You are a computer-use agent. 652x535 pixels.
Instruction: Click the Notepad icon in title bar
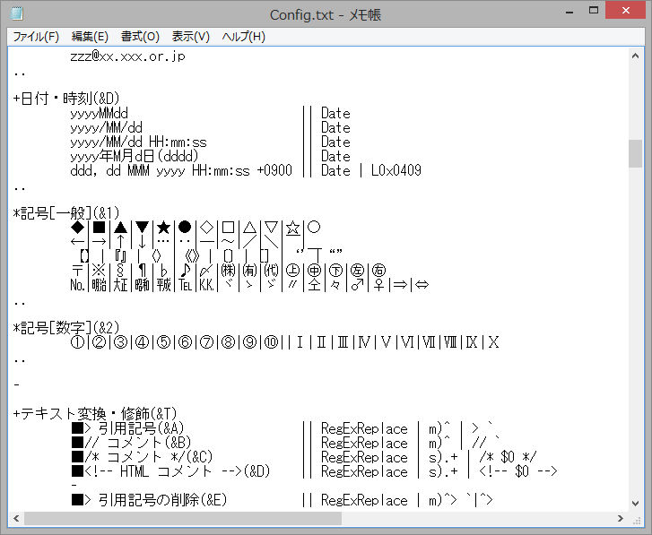click(17, 13)
